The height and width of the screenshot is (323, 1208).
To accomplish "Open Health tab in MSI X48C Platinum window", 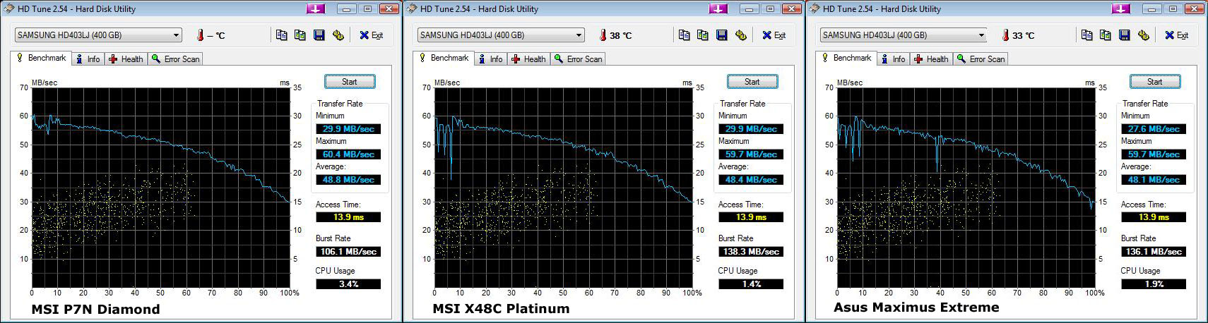I will 528,59.
